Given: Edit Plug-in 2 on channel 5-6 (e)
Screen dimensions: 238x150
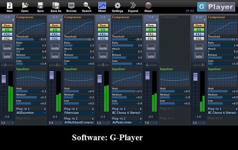Looking at the screenshot, I should 141,119.
